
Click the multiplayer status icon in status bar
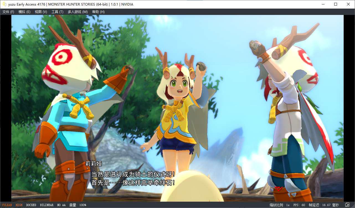pos(347,205)
